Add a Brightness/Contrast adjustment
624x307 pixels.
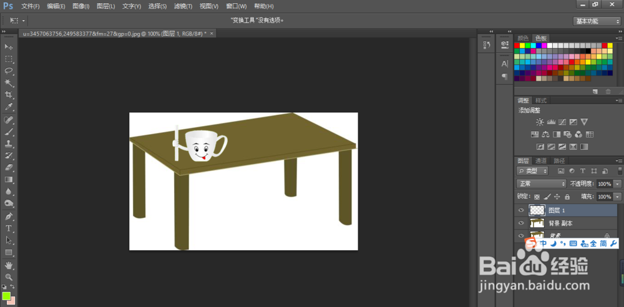click(x=539, y=122)
